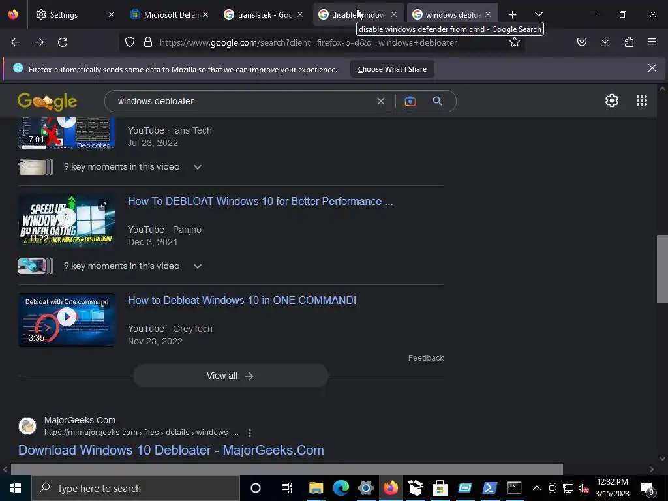
Task: Show site security padlock info
Action: [x=148, y=42]
